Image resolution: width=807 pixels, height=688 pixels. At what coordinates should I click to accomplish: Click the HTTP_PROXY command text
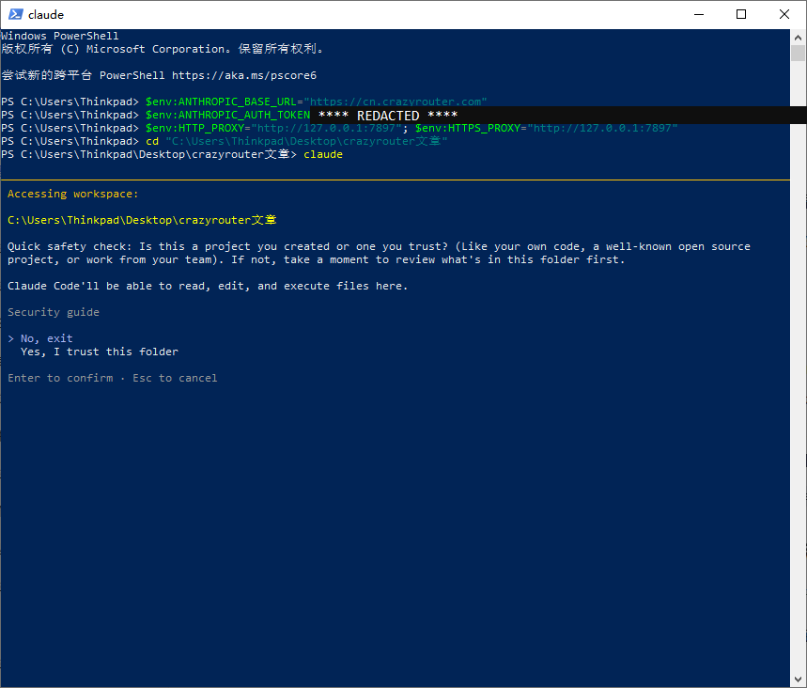point(273,128)
